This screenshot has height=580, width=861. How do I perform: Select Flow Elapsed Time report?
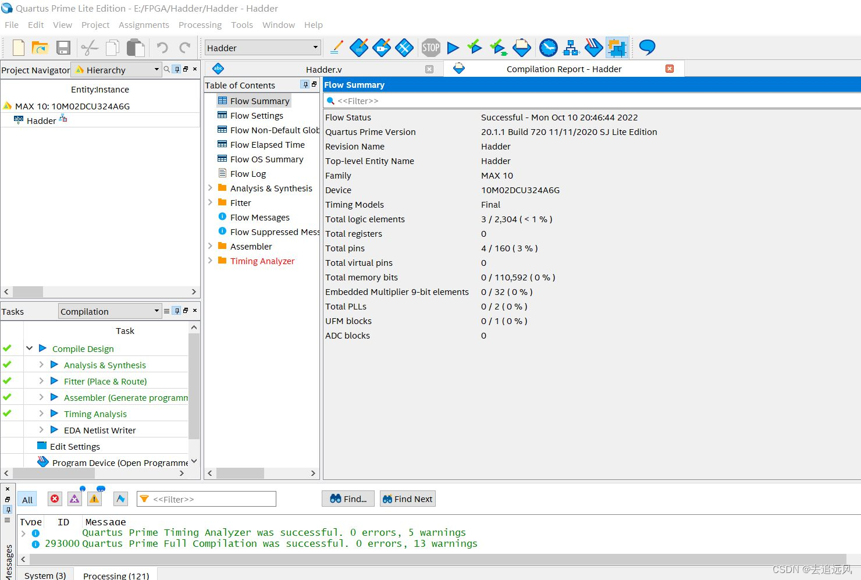click(267, 144)
